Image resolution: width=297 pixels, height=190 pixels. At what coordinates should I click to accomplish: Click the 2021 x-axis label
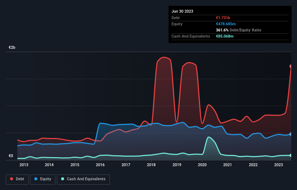(x=228, y=165)
